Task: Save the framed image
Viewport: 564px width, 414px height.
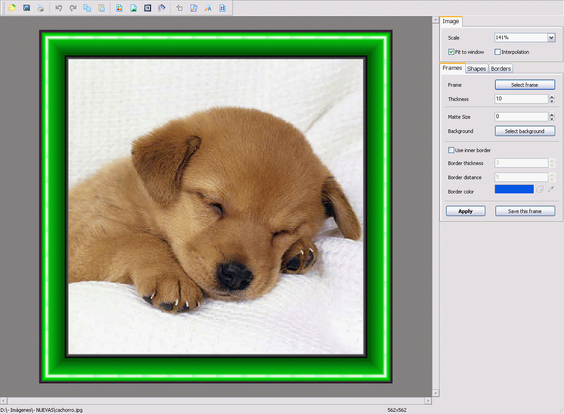Action: pyautogui.click(x=27, y=8)
